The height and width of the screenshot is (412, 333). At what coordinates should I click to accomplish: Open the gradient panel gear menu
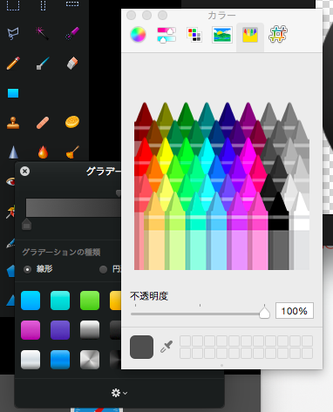[x=119, y=393]
